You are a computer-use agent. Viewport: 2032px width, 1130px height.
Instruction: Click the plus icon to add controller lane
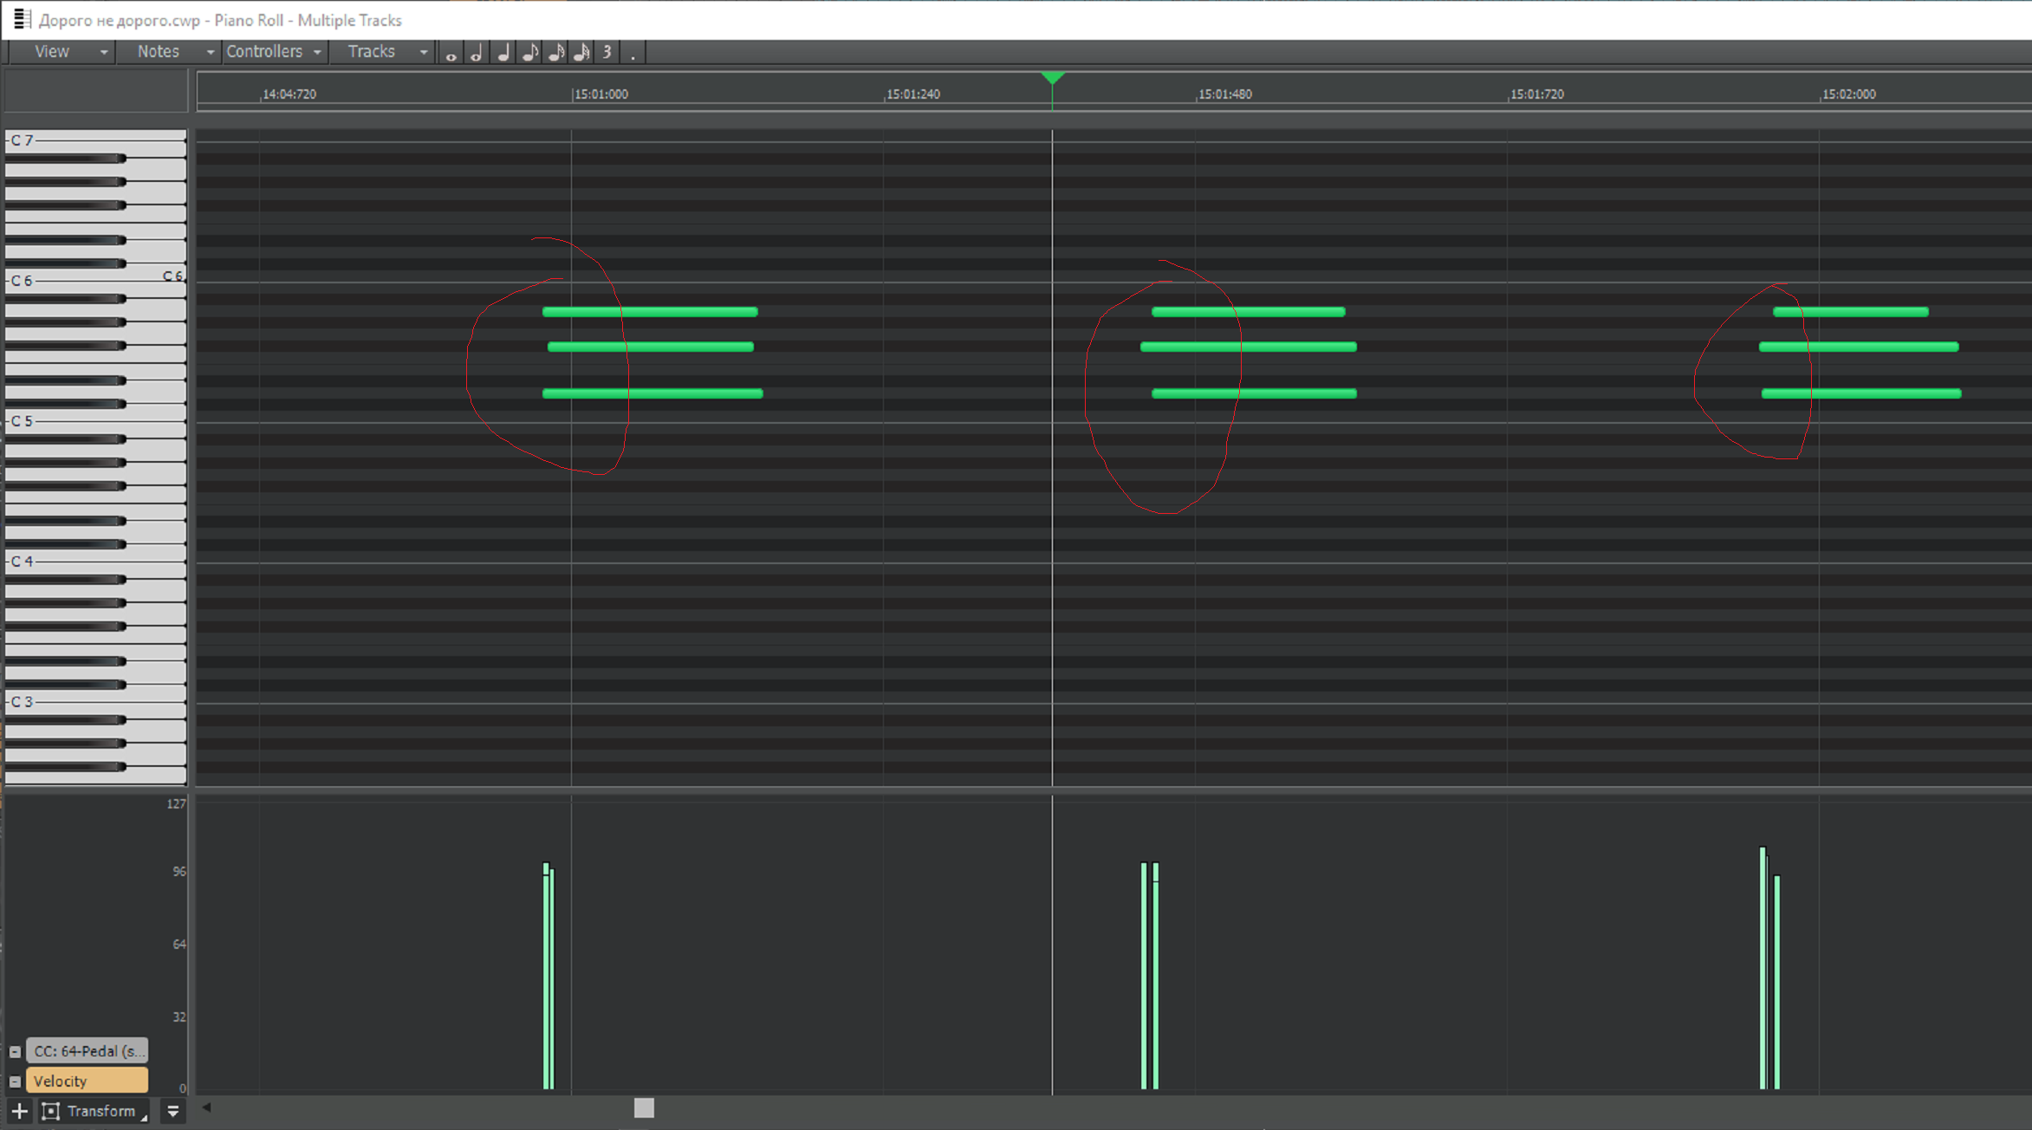tap(19, 1111)
